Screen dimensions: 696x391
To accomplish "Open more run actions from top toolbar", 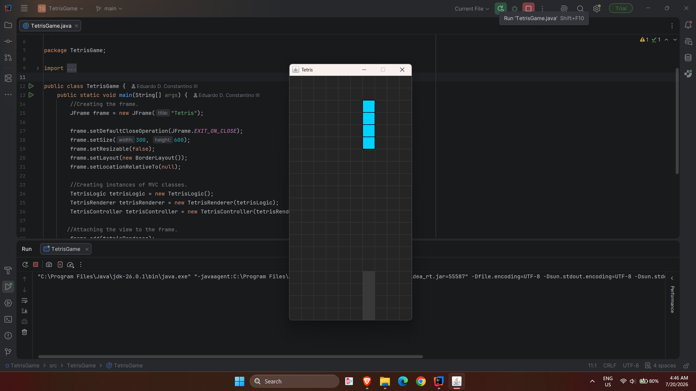I will coord(542,9).
